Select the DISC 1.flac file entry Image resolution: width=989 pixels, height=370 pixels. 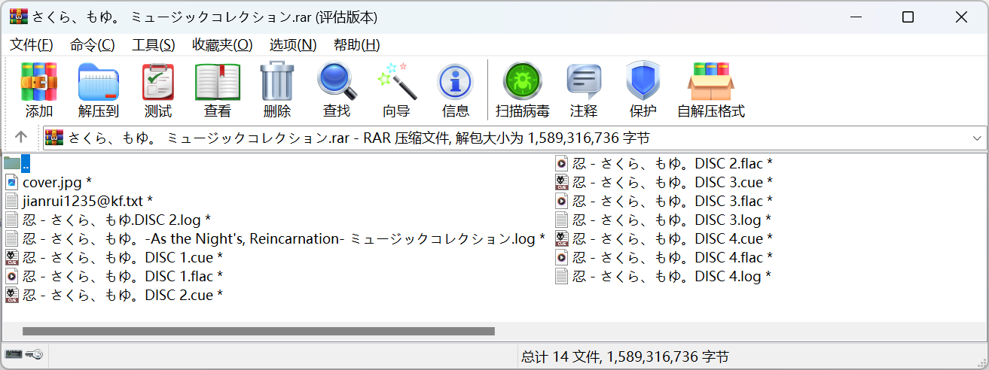click(x=122, y=276)
